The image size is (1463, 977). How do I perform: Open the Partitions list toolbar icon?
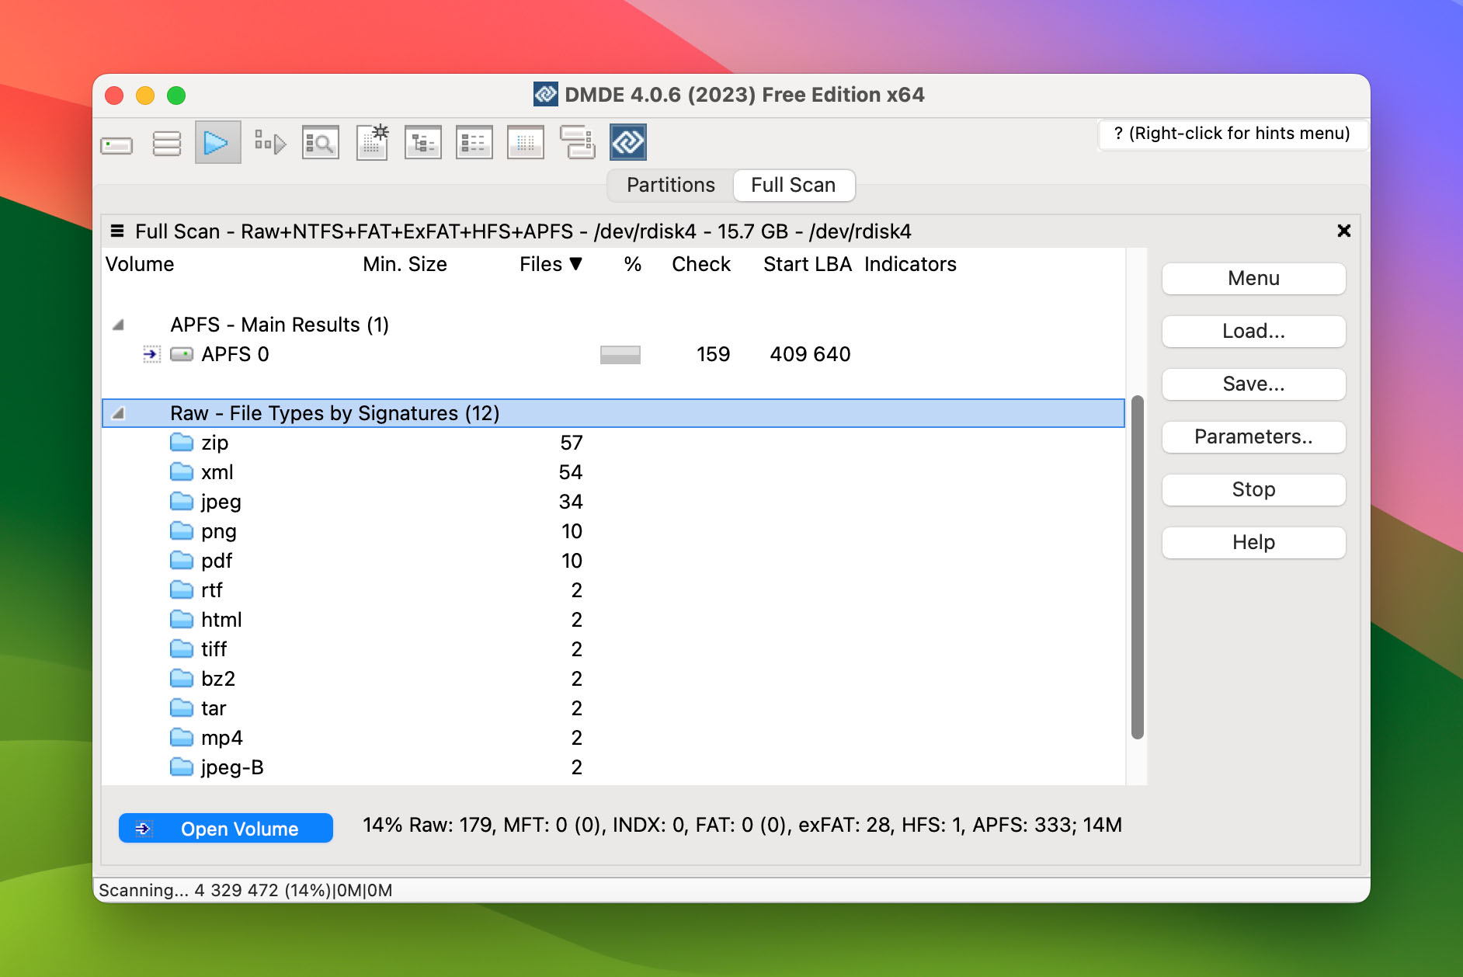click(x=167, y=144)
